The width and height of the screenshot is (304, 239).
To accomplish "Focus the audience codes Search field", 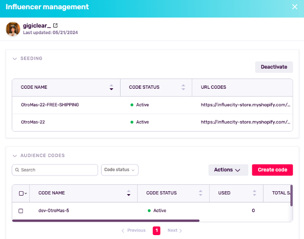I will tap(58, 170).
